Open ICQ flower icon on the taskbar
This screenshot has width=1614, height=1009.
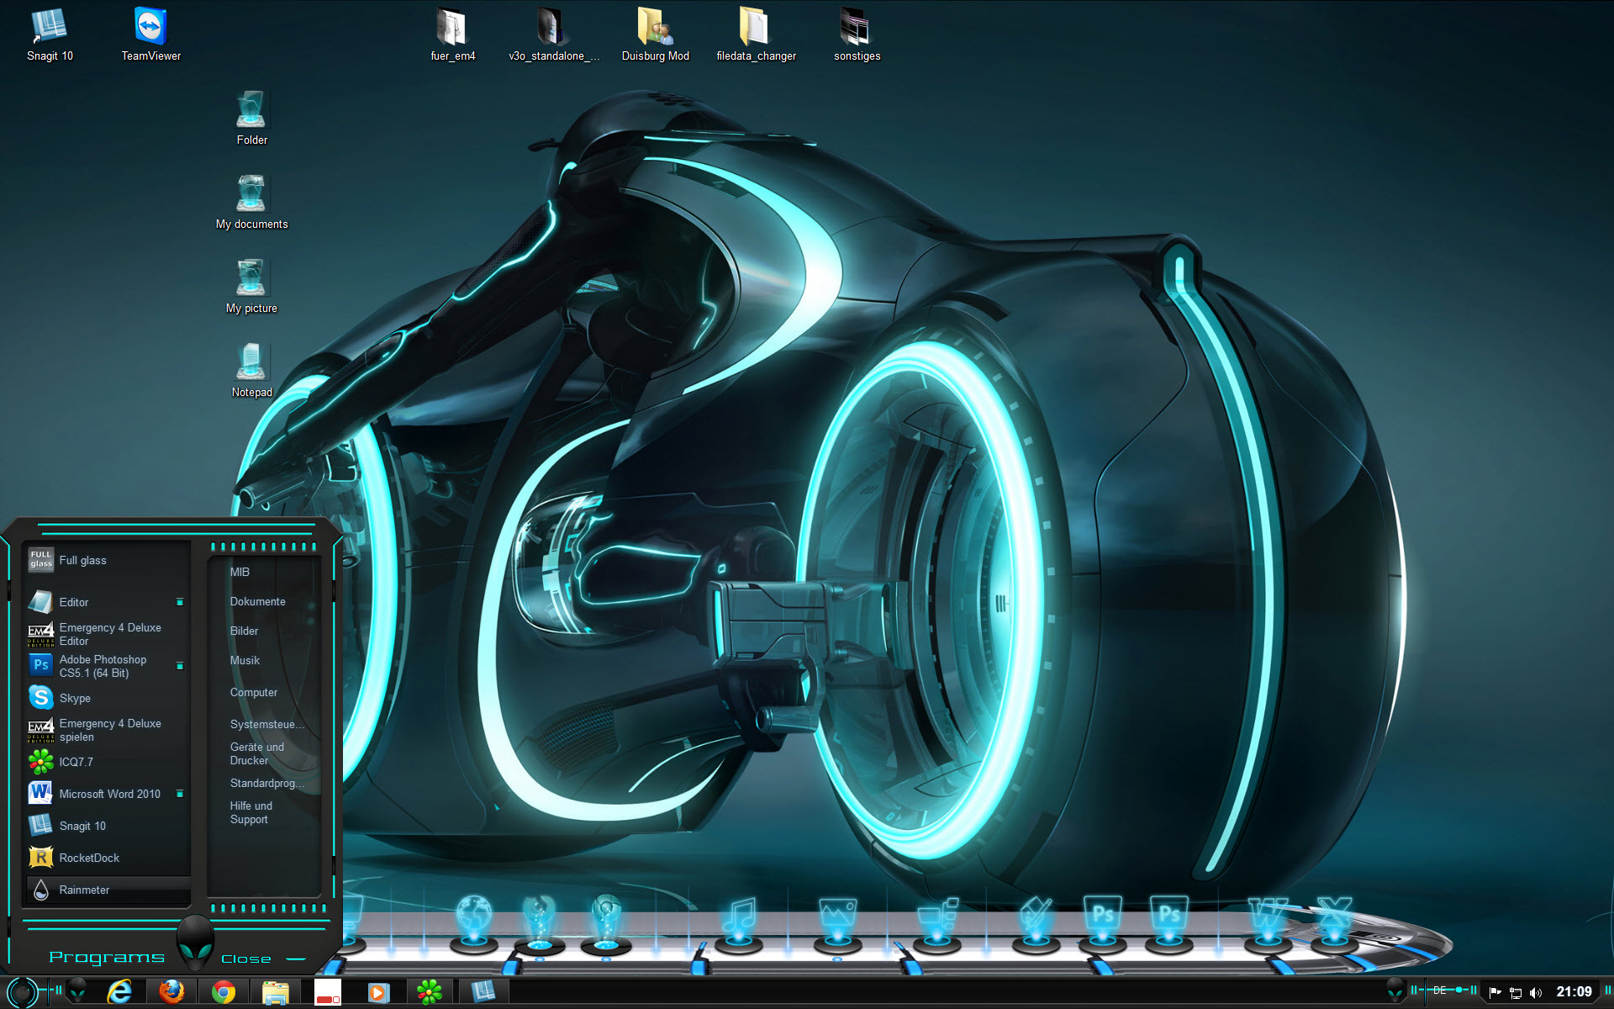tap(430, 992)
